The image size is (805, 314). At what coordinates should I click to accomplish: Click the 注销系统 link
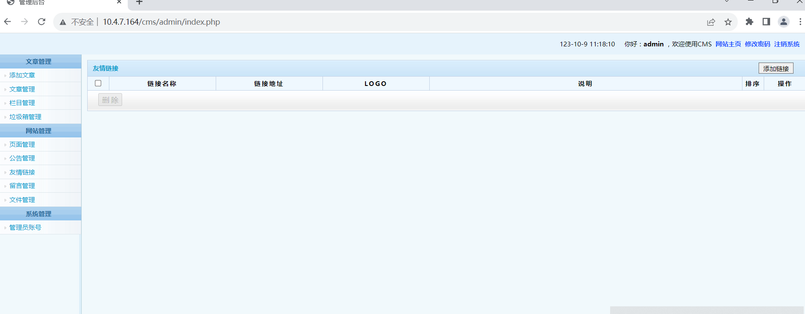click(x=787, y=44)
